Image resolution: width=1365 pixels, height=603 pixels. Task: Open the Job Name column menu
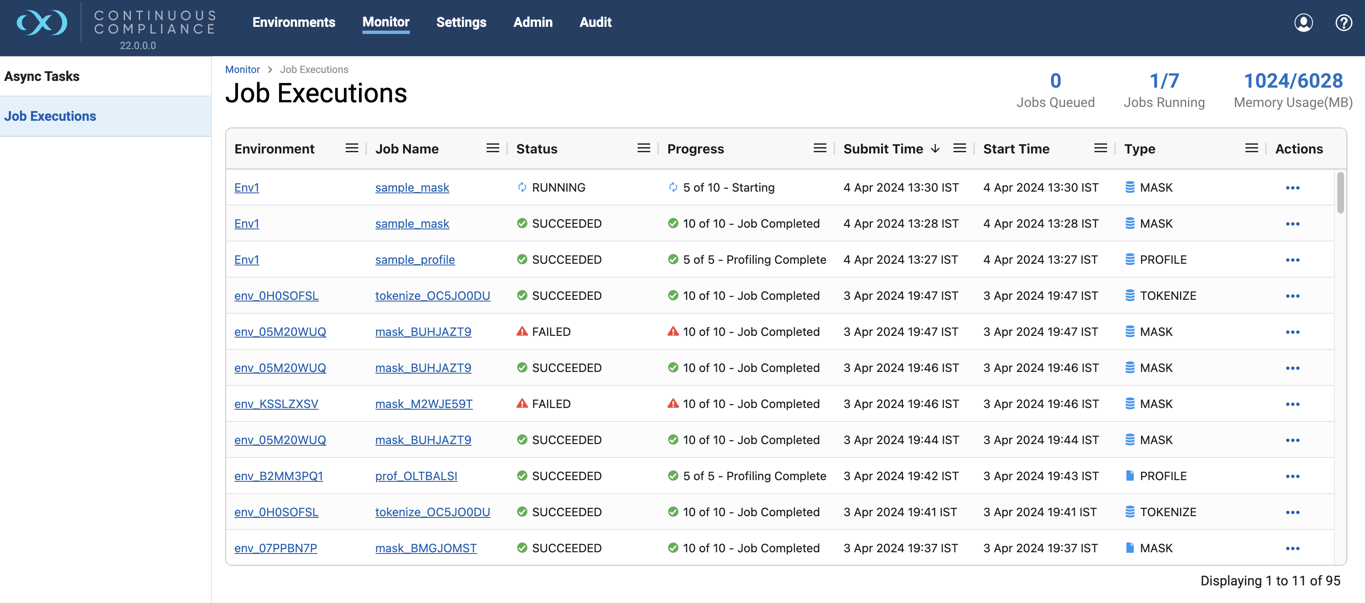[492, 148]
